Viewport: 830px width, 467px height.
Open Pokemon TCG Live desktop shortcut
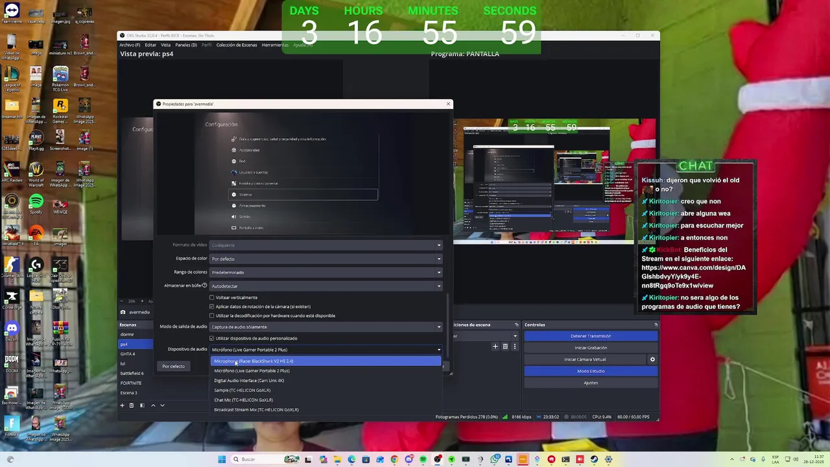[x=60, y=78]
